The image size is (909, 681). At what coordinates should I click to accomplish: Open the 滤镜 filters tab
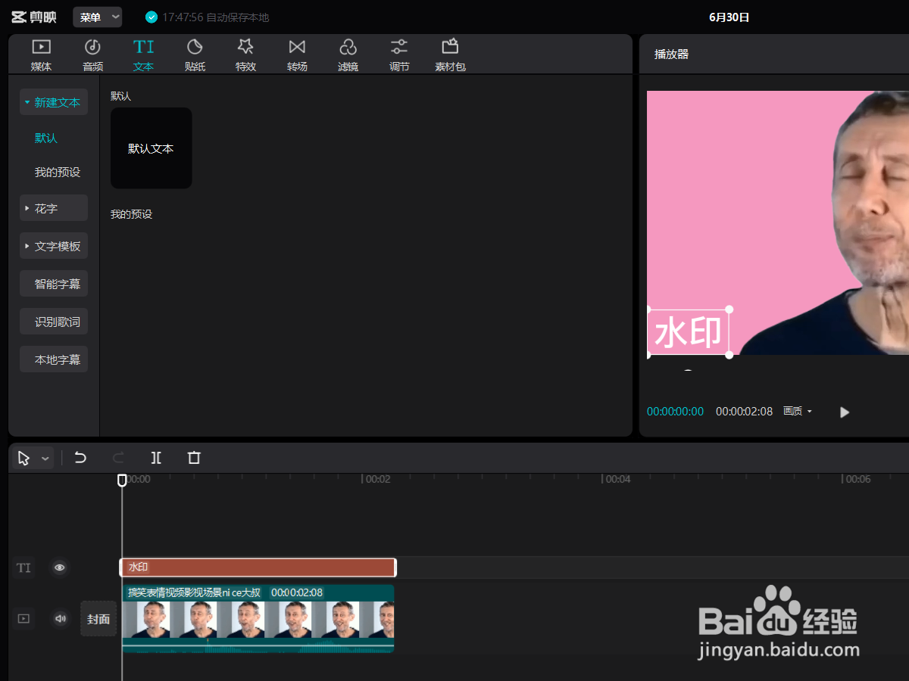click(x=348, y=55)
